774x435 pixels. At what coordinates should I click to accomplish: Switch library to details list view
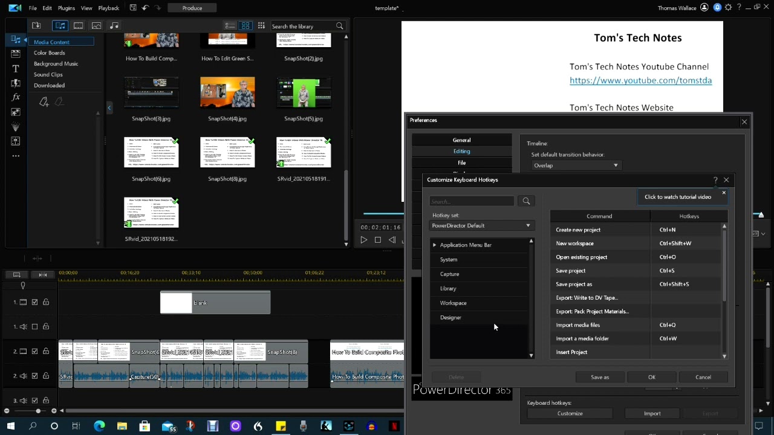(230, 25)
